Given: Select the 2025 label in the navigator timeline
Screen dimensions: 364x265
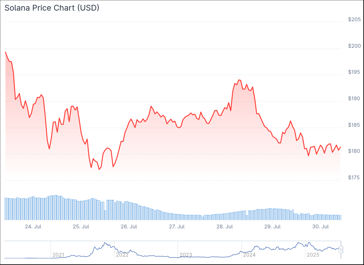Looking at the screenshot, I should click(x=313, y=255).
